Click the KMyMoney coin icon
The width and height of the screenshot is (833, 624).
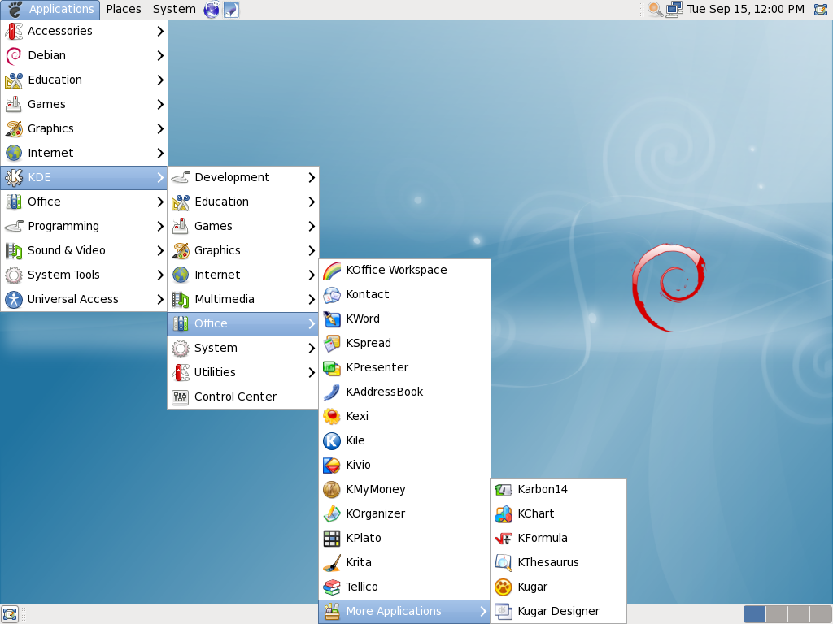(x=332, y=490)
